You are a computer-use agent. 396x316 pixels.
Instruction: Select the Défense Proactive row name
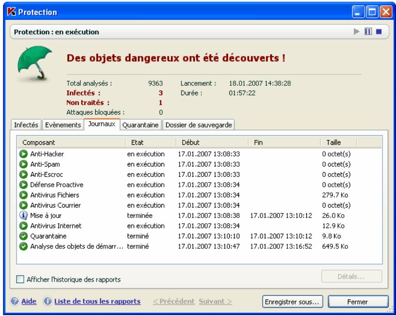57,185
